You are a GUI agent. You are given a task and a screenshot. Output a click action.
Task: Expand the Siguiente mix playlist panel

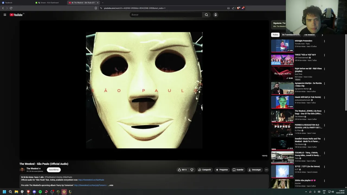(278, 25)
